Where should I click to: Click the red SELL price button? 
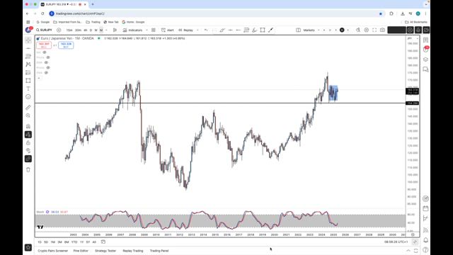44,45
